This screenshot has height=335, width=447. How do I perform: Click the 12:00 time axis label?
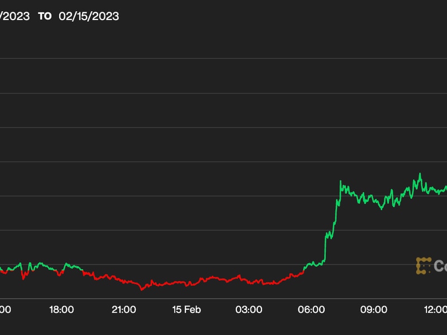point(436,309)
